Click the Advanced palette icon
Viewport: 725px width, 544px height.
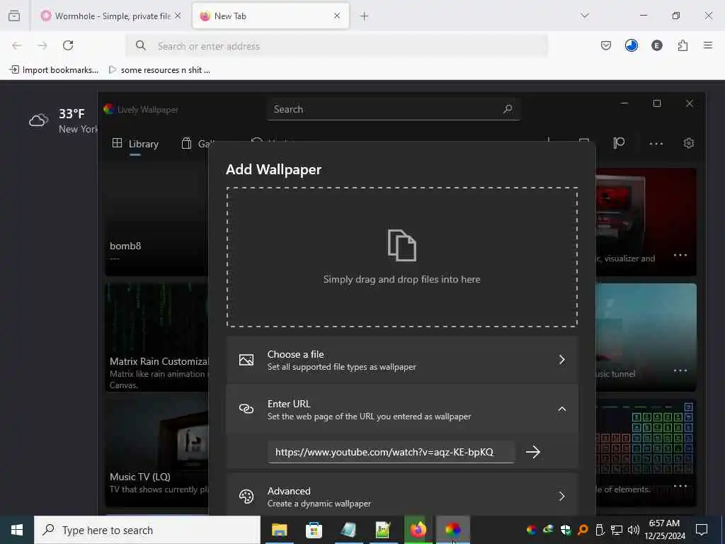pos(246,497)
